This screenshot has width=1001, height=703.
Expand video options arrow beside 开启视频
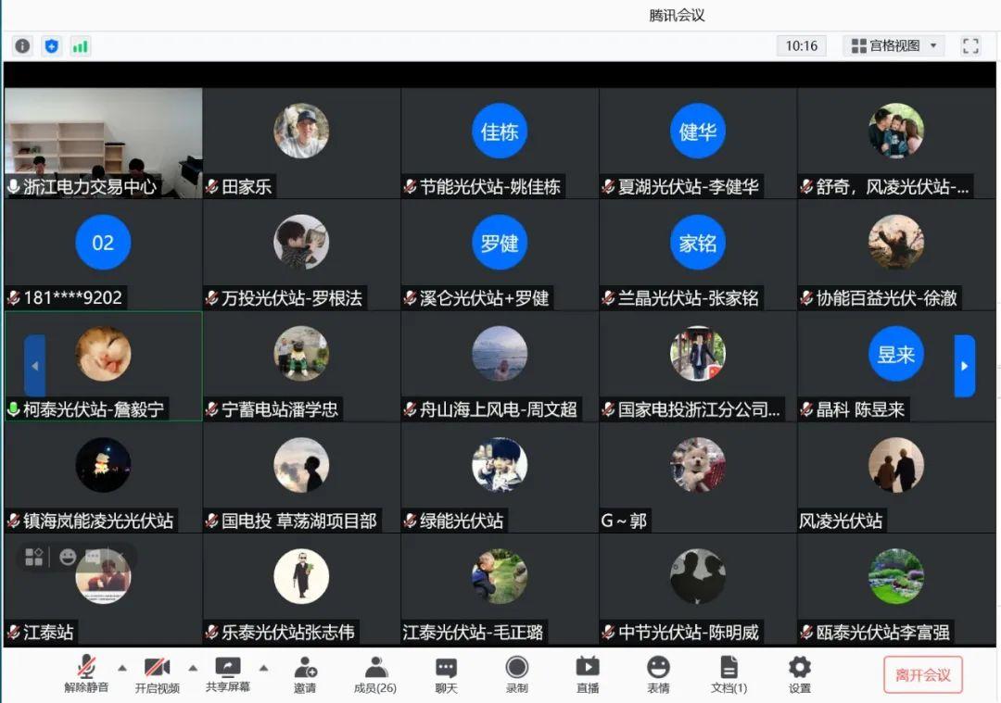click(193, 668)
